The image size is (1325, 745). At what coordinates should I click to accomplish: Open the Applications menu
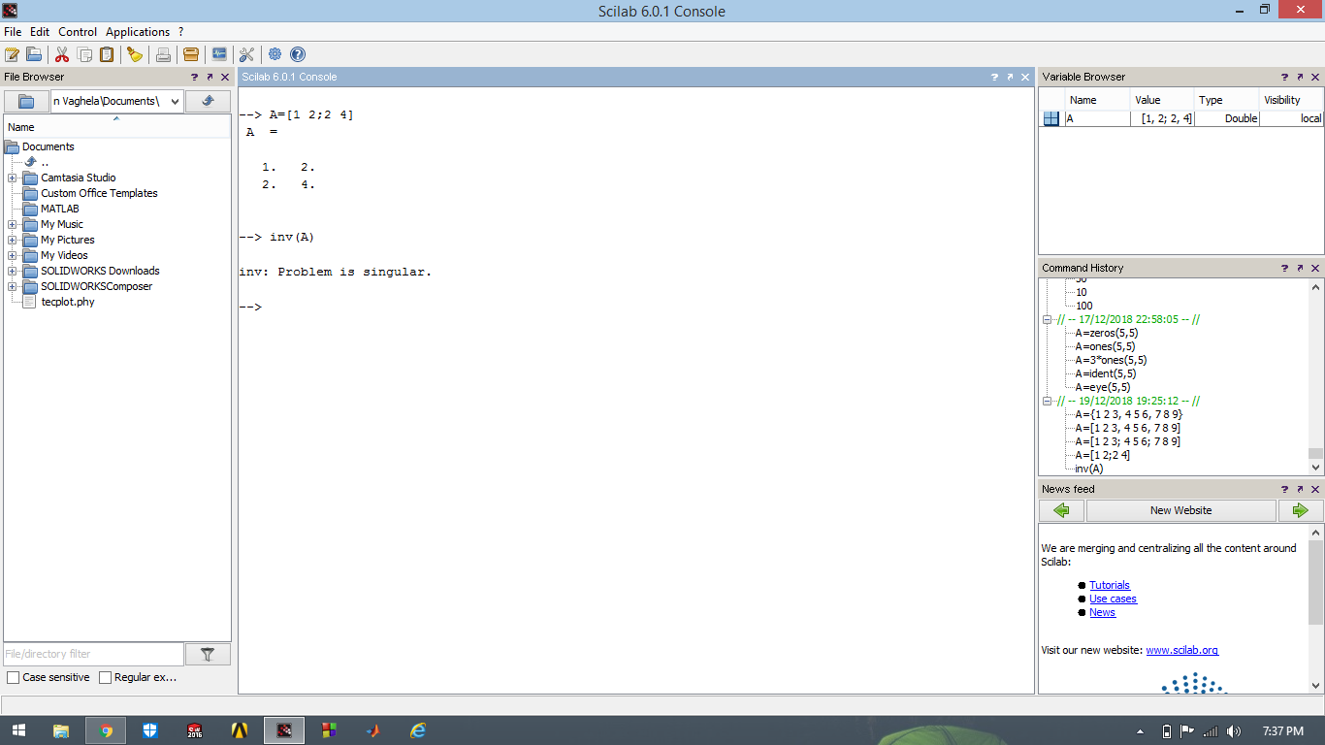pyautogui.click(x=138, y=32)
